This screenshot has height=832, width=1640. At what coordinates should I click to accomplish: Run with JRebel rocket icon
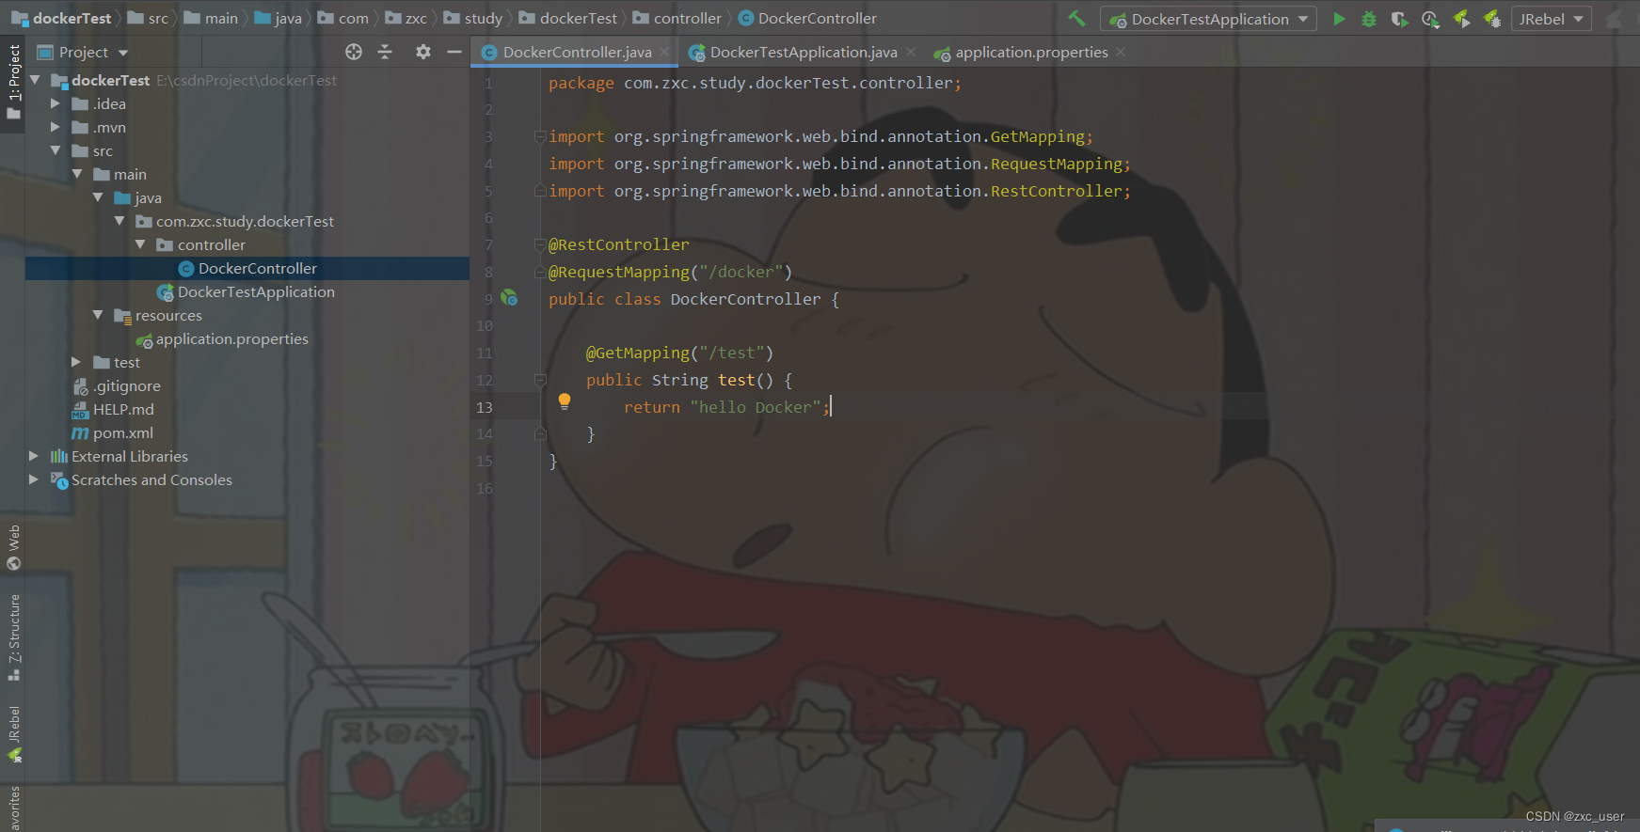(x=1461, y=19)
